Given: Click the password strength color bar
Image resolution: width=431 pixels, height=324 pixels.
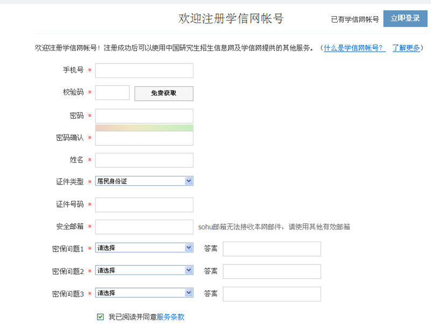Looking at the screenshot, I should pos(144,128).
